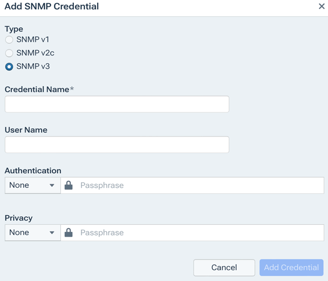The height and width of the screenshot is (281, 328).
Task: Click the "Credential Name" field label
Action: 37,90
